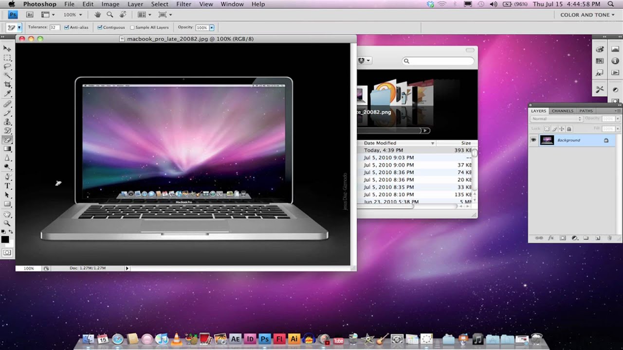Select the Healing Brush tool

pyautogui.click(x=7, y=104)
